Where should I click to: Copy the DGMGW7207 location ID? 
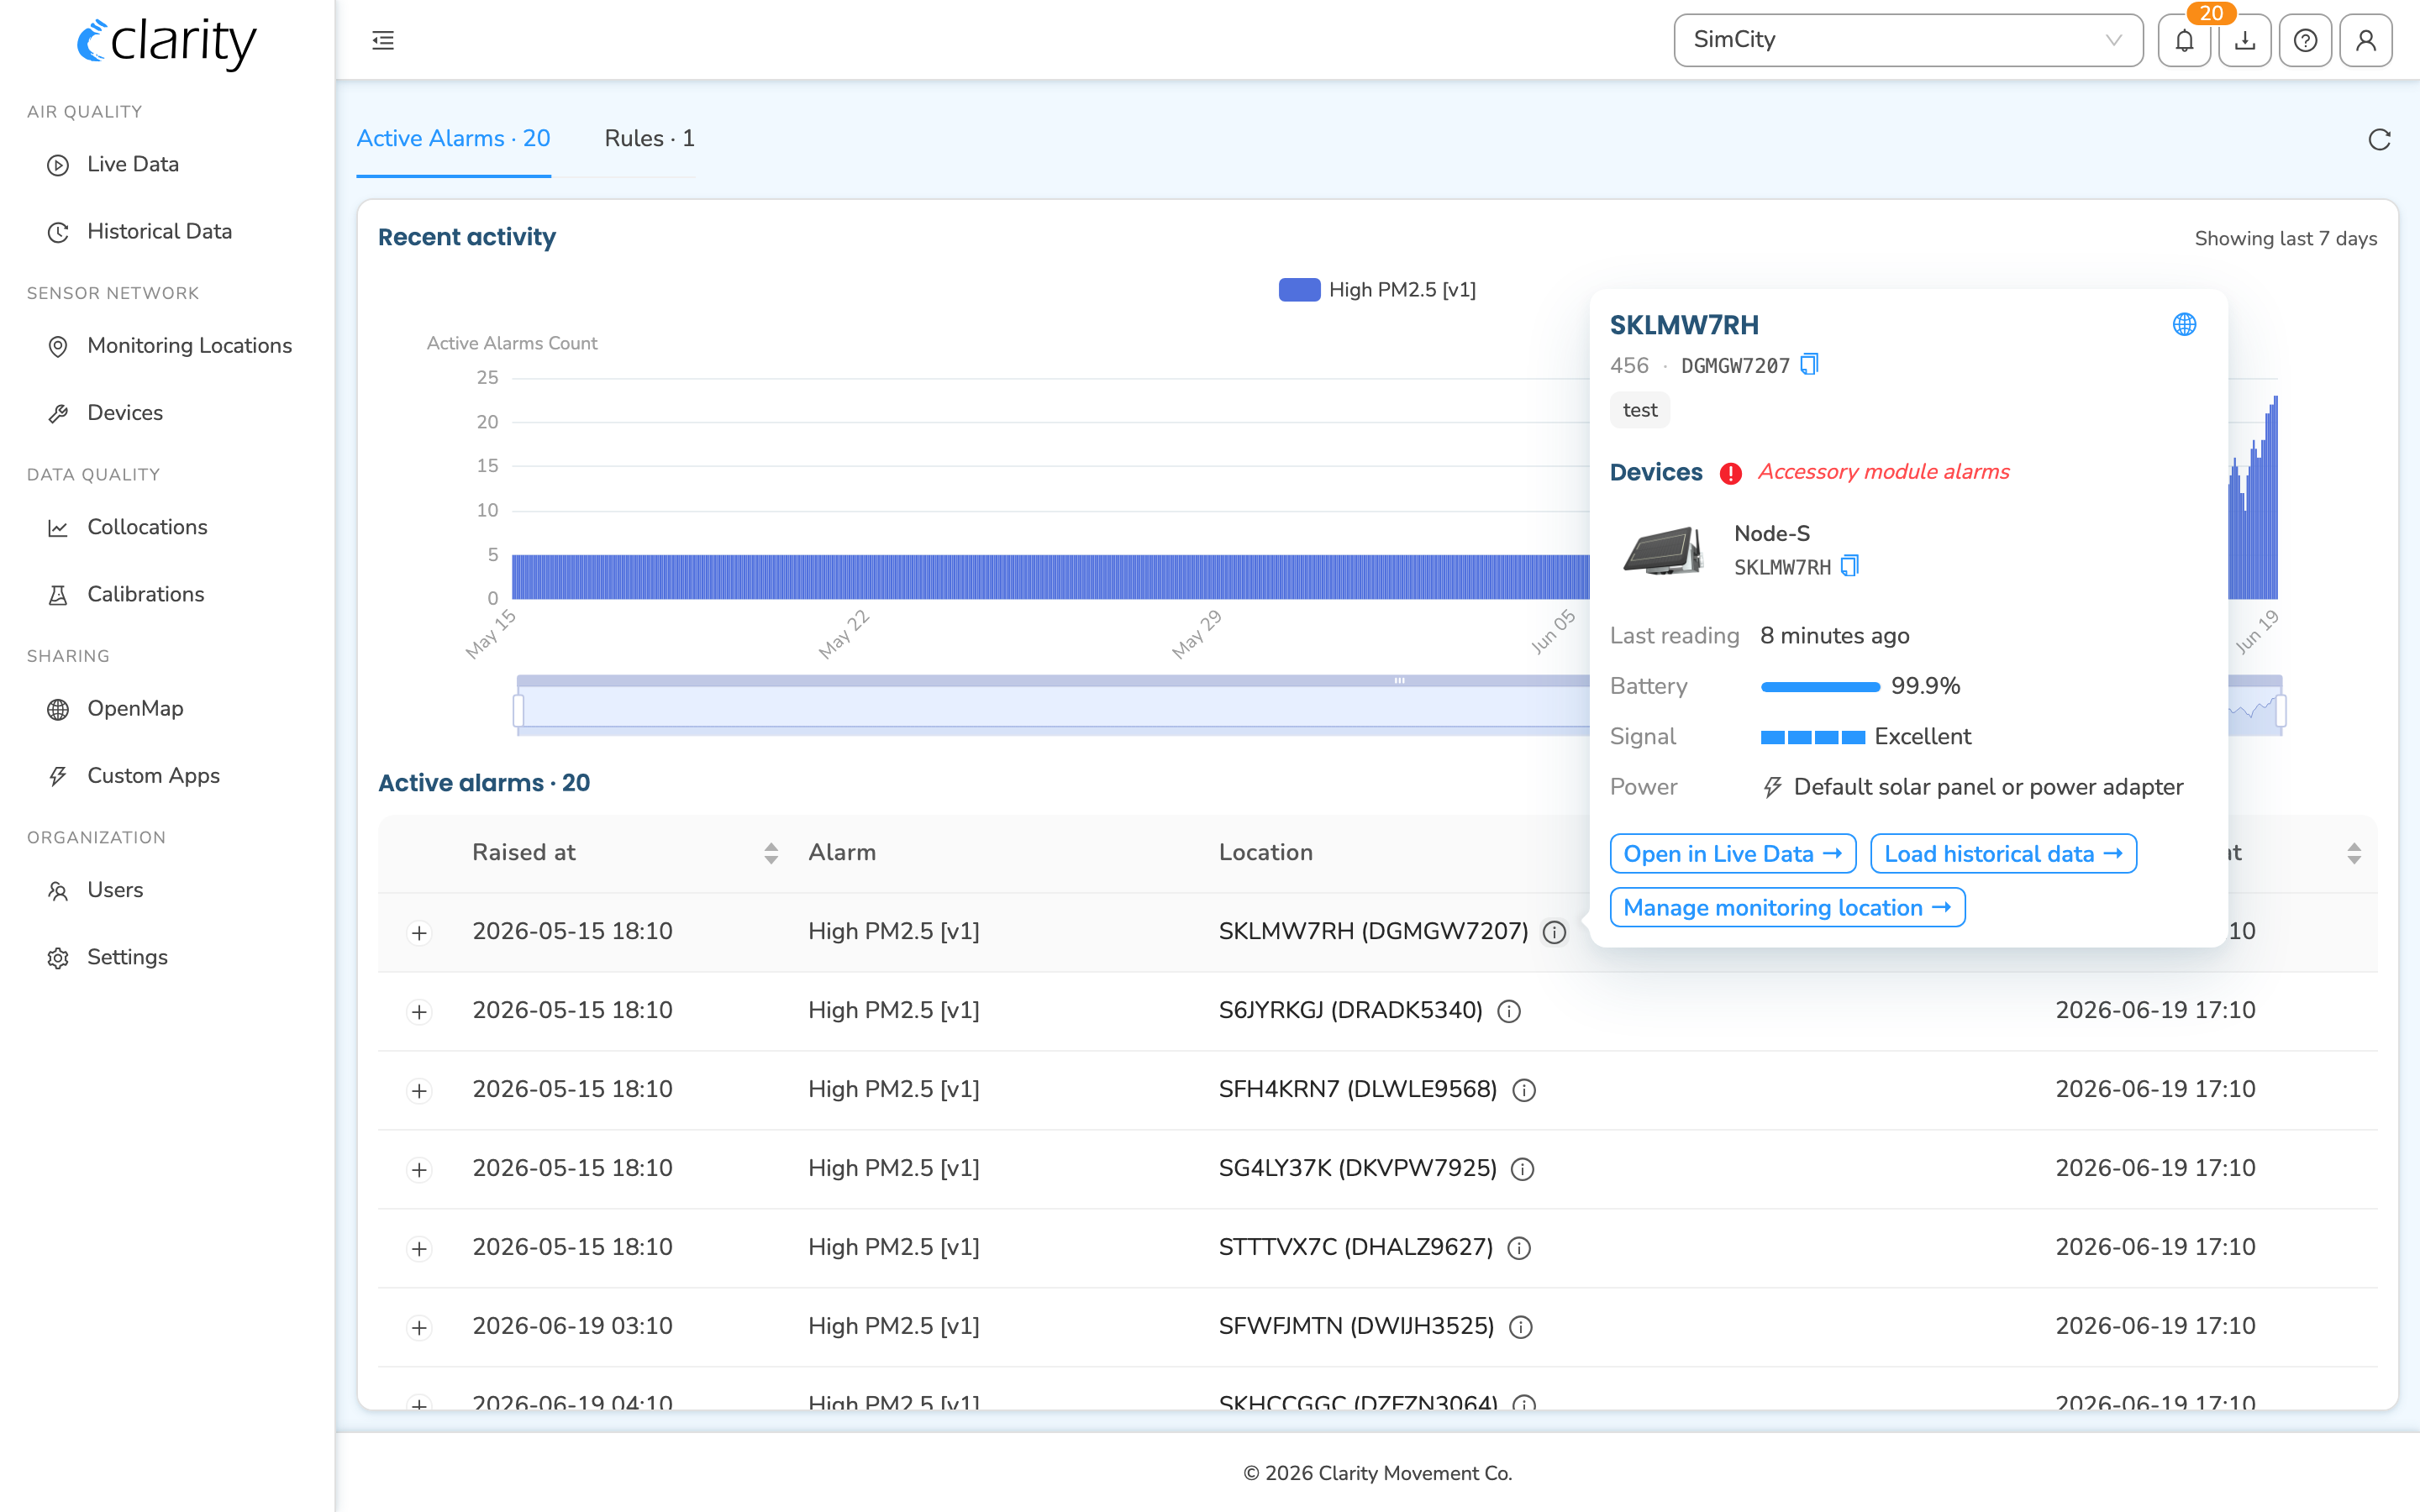click(1809, 365)
